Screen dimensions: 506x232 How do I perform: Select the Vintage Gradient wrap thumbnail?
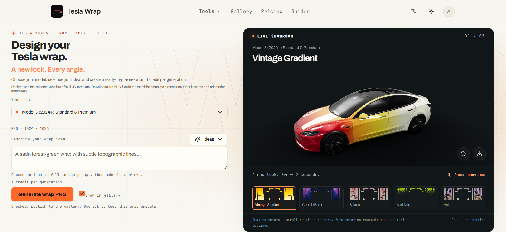tap(274, 198)
